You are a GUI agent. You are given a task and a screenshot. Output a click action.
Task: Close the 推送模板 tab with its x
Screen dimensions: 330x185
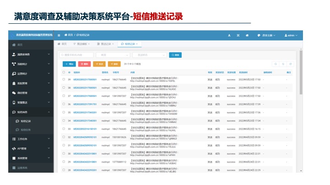(x=89, y=44)
